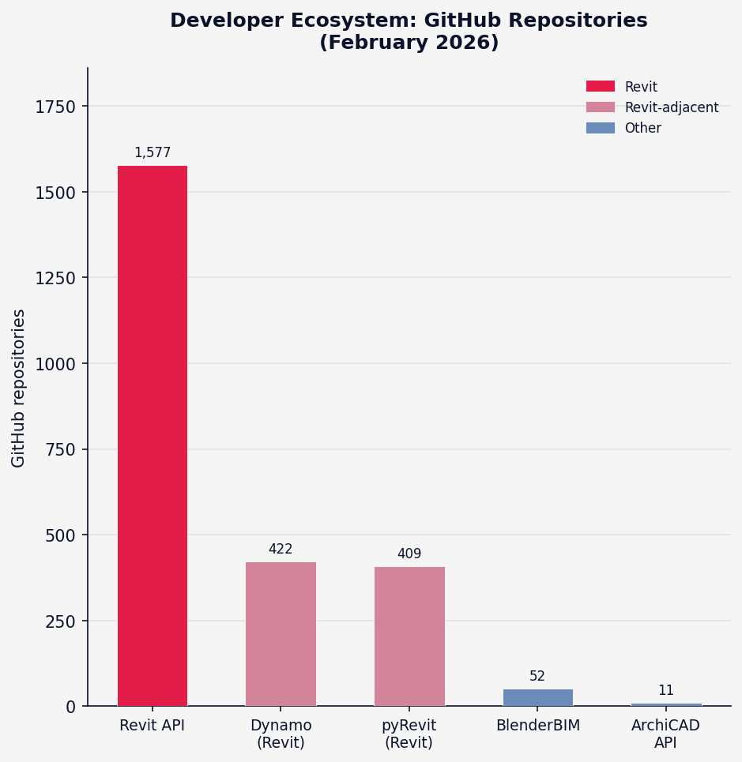Screen dimensions: 742x762
Task: Click the chart title text
Action: click(x=409, y=31)
